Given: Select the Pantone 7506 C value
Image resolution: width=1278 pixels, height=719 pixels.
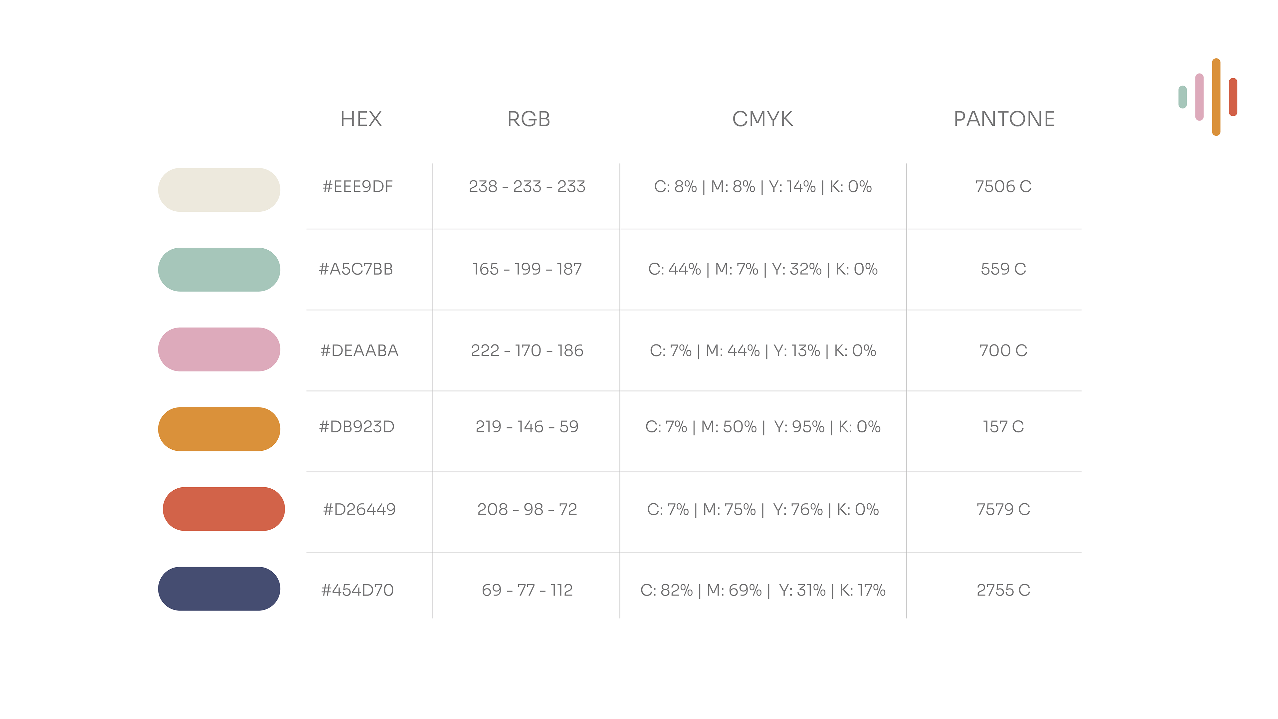Looking at the screenshot, I should pyautogui.click(x=1003, y=186).
